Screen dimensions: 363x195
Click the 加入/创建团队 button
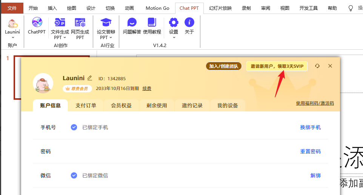coord(223,66)
